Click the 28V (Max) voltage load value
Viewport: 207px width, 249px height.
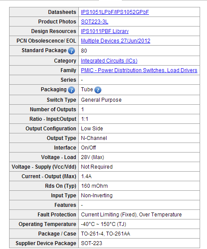(x=93, y=157)
